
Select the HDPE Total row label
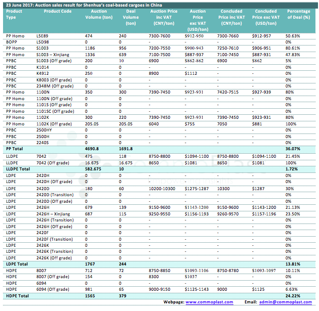pos(18,295)
